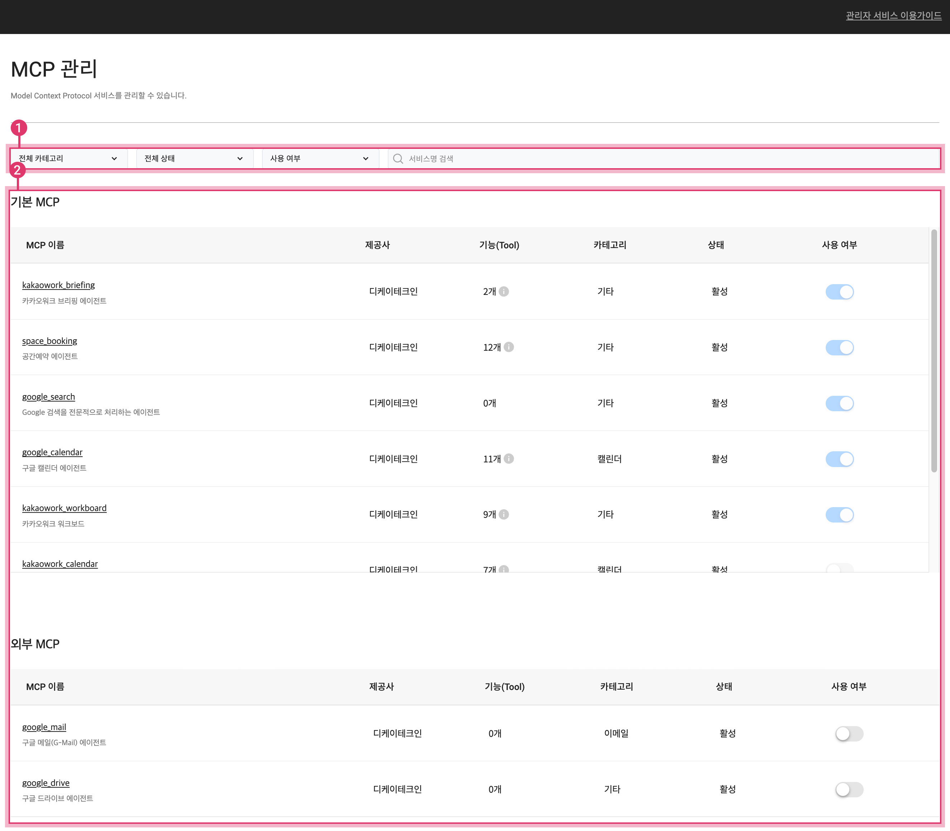Click the 기본 MCP table scrollbar
Image resolution: width=950 pixels, height=831 pixels.
coord(934,351)
